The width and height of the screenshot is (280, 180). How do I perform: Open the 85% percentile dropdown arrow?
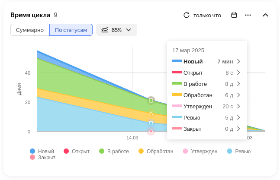pyautogui.click(x=129, y=30)
